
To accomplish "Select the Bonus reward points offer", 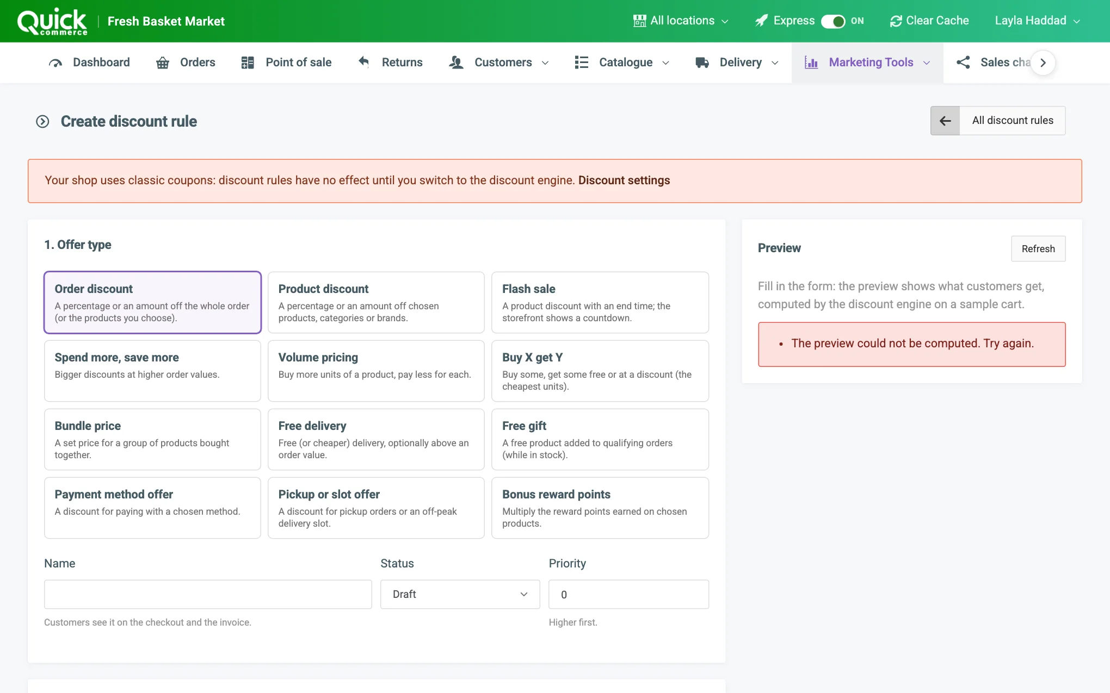I will tap(600, 508).
